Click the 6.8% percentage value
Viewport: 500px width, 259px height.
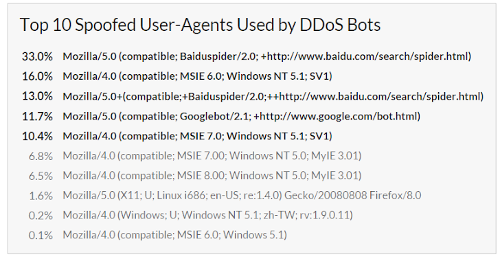pyautogui.click(x=41, y=156)
